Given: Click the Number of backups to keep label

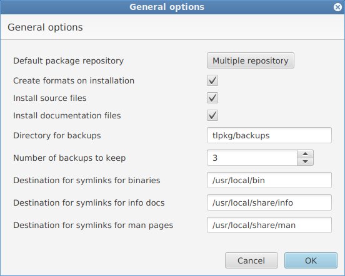Looking at the screenshot, I should (69, 158).
